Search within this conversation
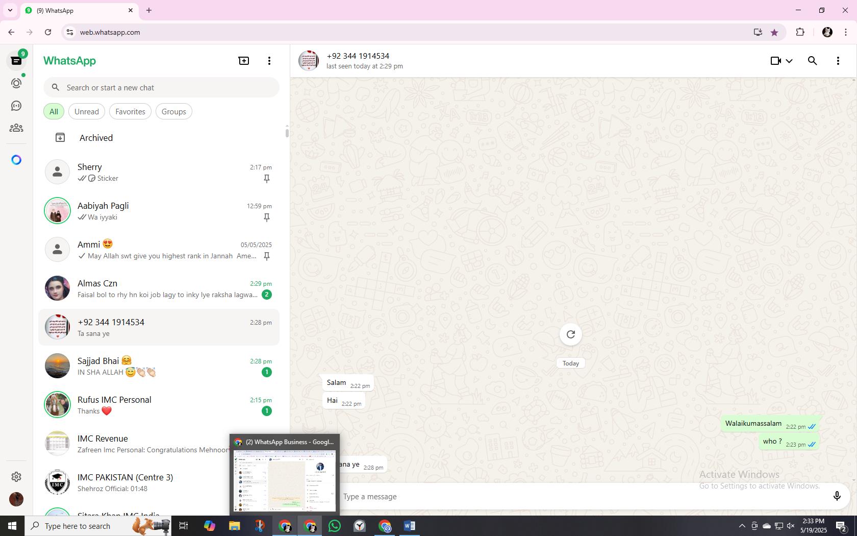Image resolution: width=857 pixels, height=536 pixels. [x=813, y=61]
